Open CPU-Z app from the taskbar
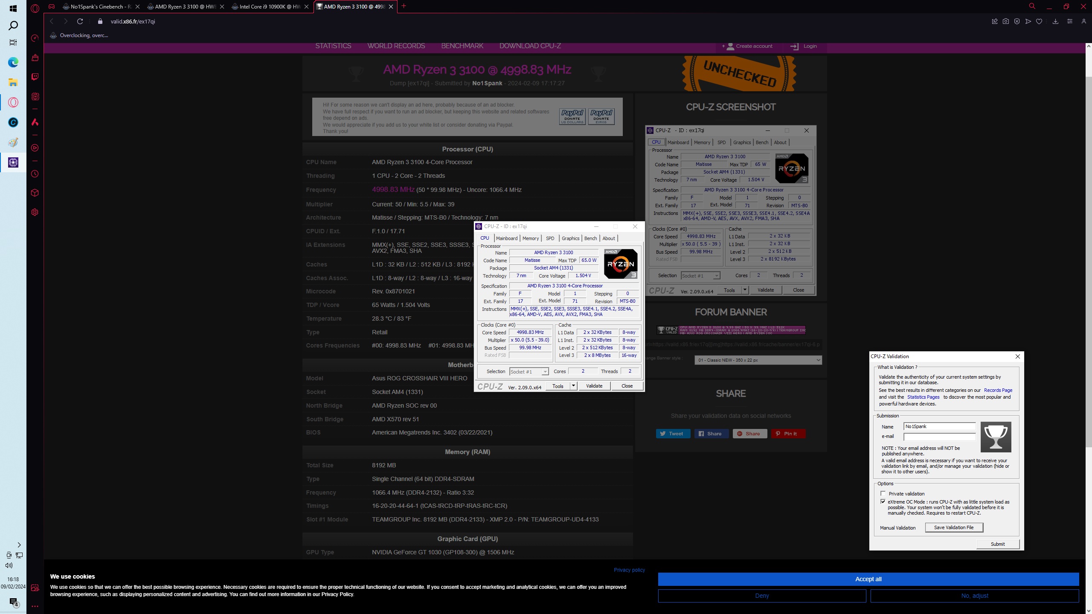Screen dimensions: 1092x614 click(x=13, y=162)
